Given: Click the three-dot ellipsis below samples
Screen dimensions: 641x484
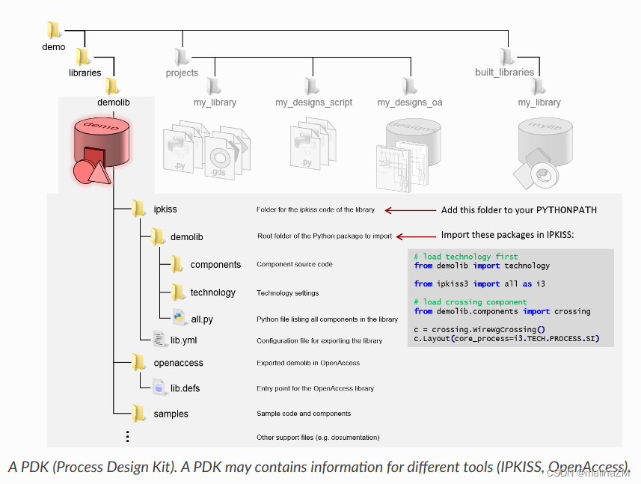Looking at the screenshot, I should click(128, 437).
